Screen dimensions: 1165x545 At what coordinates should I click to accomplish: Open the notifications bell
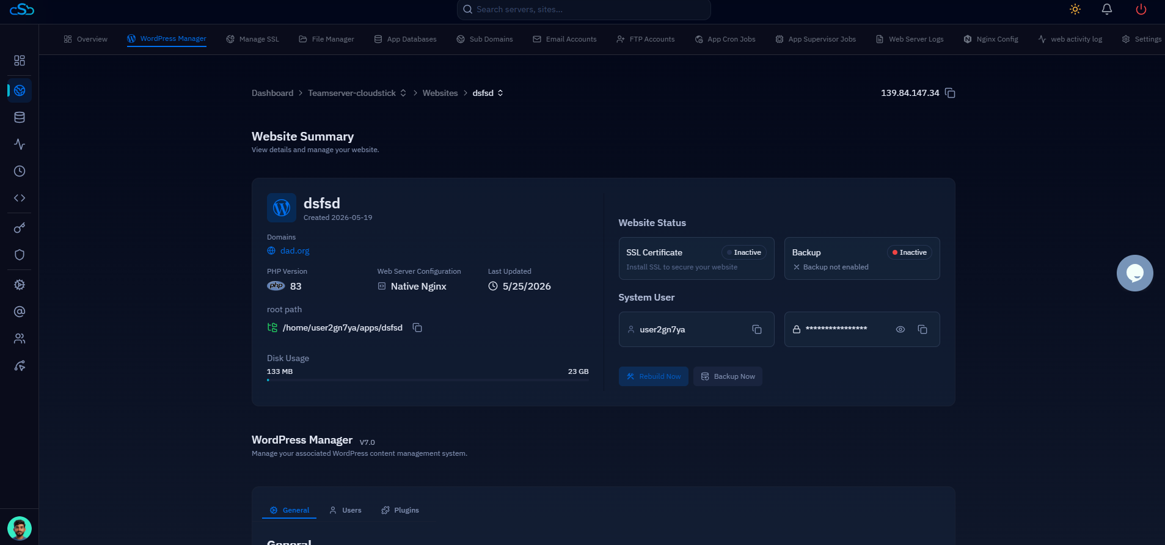pyautogui.click(x=1107, y=9)
